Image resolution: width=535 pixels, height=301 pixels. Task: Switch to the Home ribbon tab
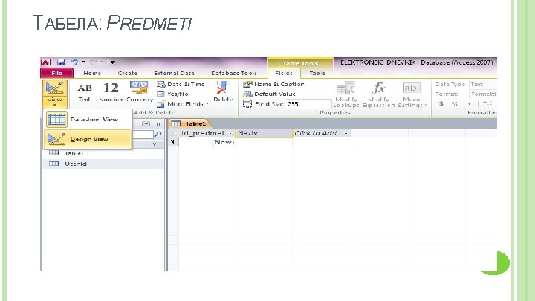point(92,73)
